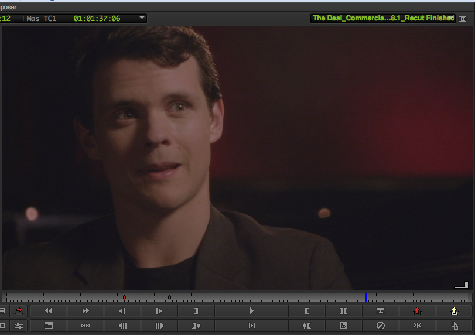
Task: Click the Fast Forward button
Action: tap(86, 311)
